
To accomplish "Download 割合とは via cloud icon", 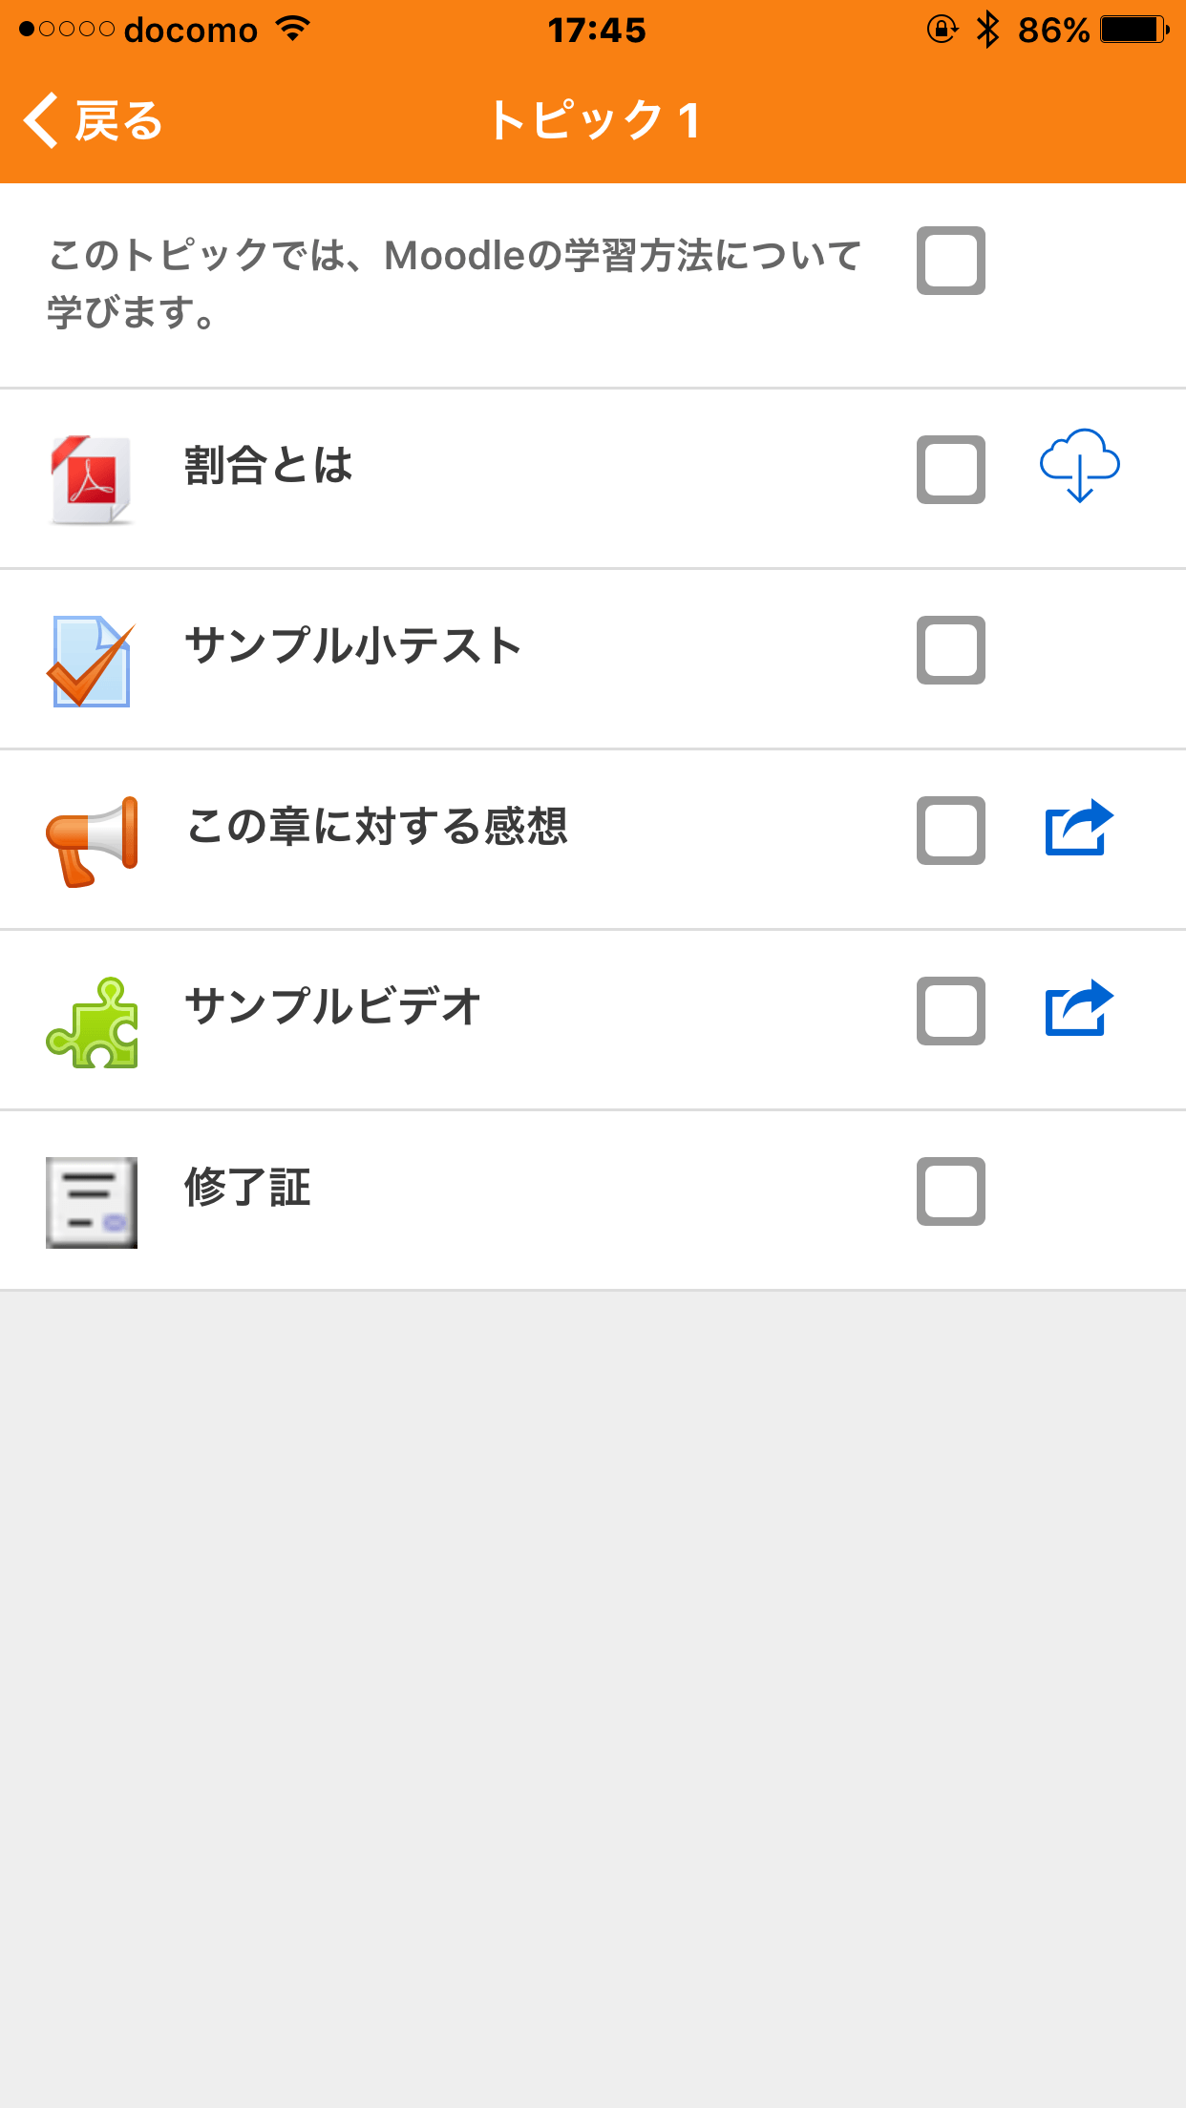I will 1079,466.
